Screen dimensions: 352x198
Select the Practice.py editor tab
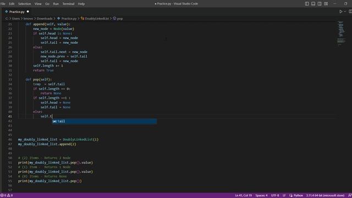(17, 12)
